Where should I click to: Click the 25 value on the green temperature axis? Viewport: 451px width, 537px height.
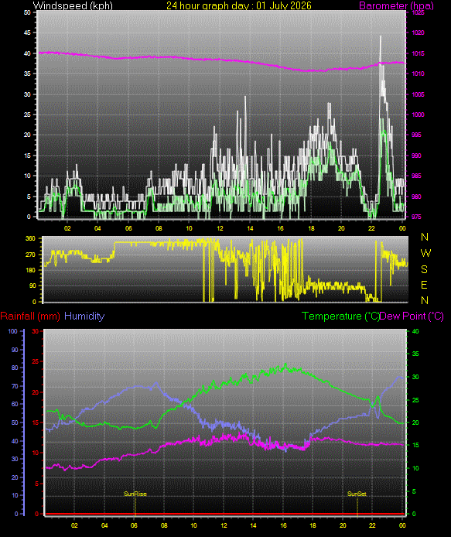415,400
